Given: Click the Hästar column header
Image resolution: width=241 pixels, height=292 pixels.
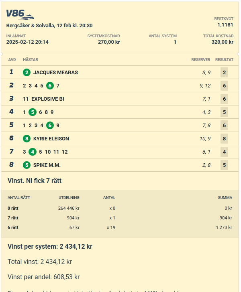Looking at the screenshot, I should [x=31, y=60].
